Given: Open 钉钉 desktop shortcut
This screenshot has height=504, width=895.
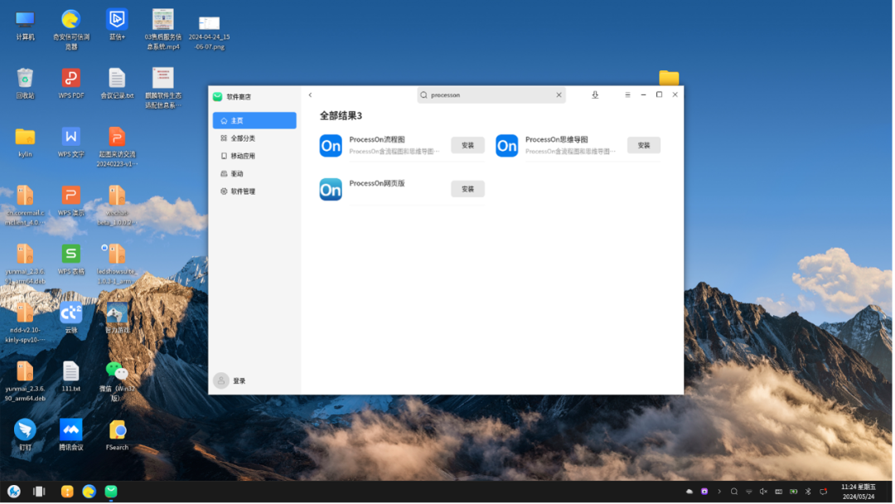Looking at the screenshot, I should click(x=25, y=429).
